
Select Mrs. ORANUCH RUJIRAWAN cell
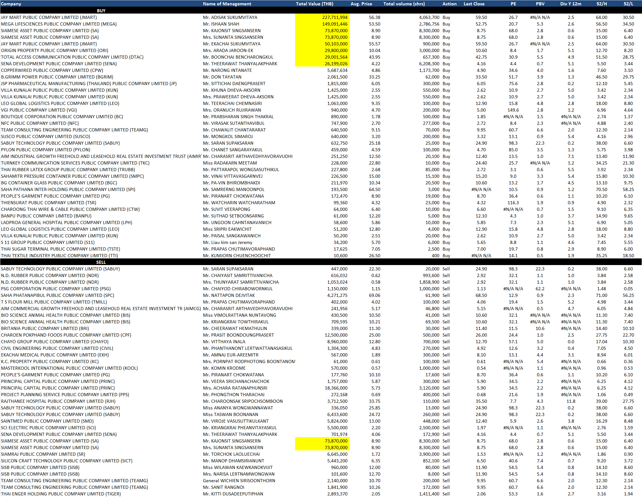232,110
